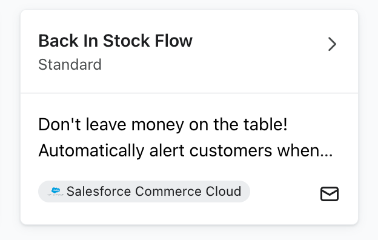Select the word "Flow" in card title

point(174,41)
